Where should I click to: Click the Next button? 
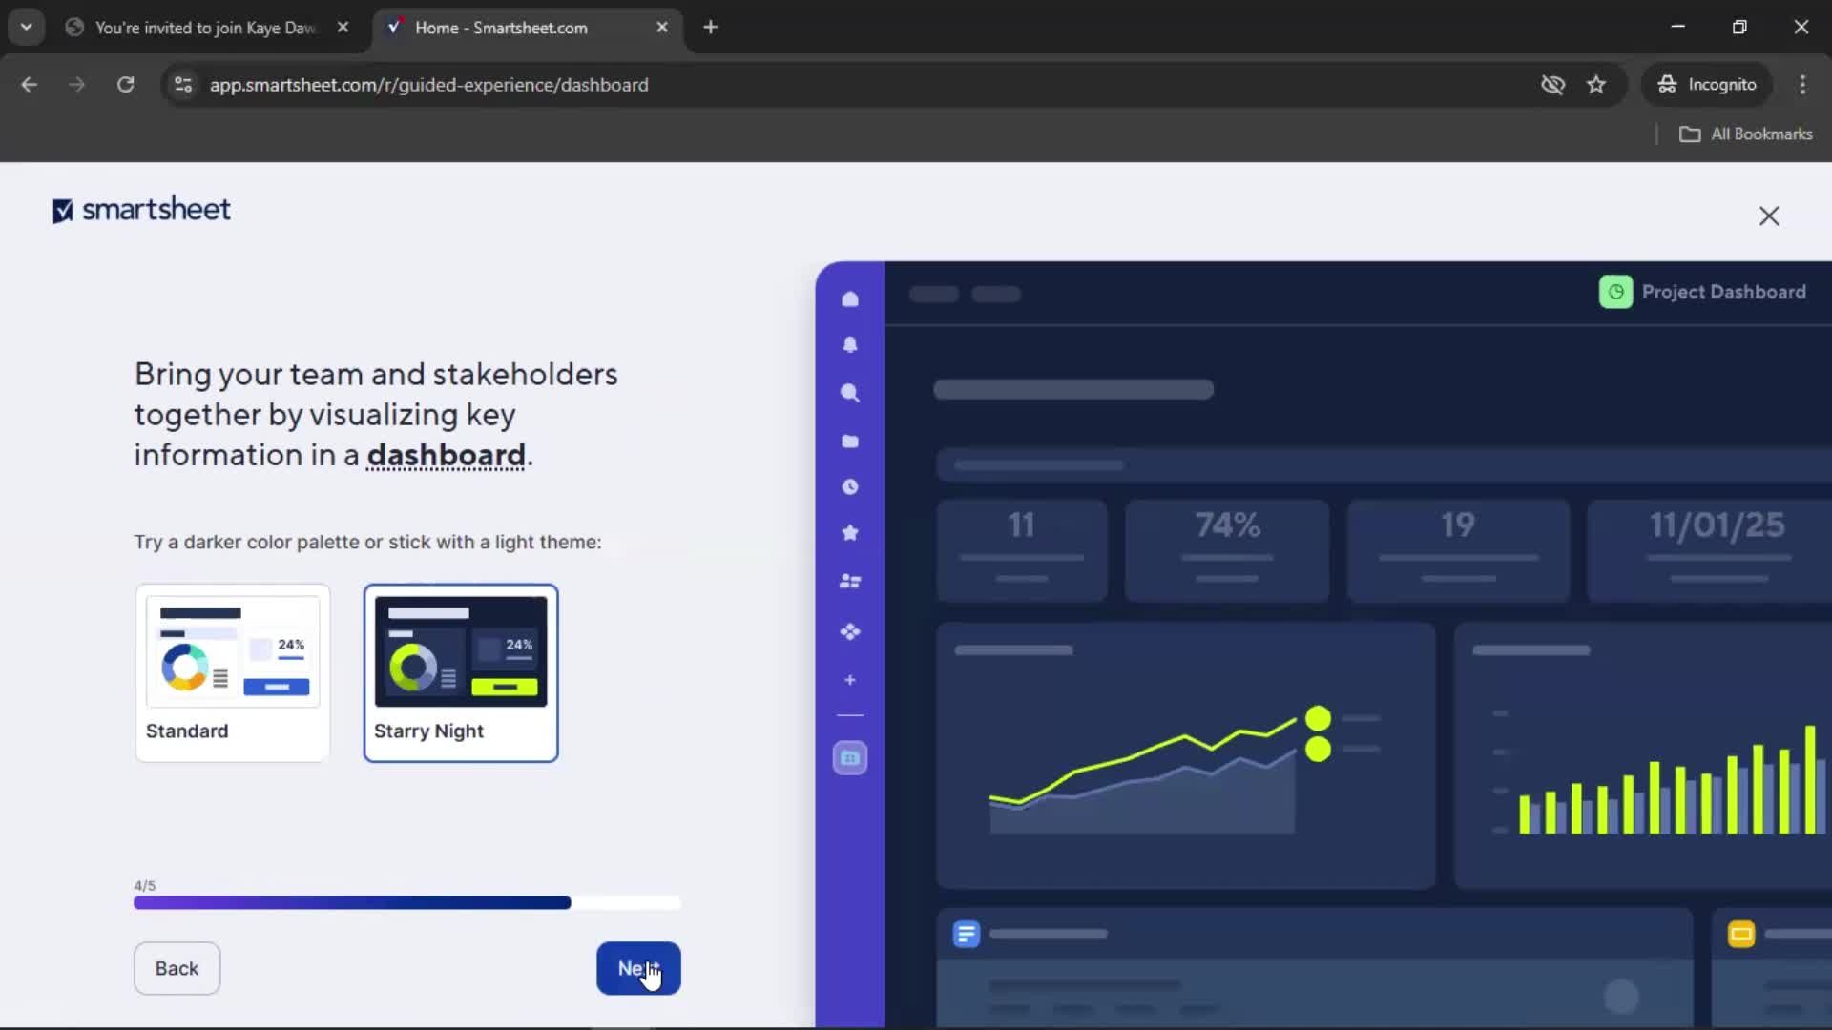638,968
